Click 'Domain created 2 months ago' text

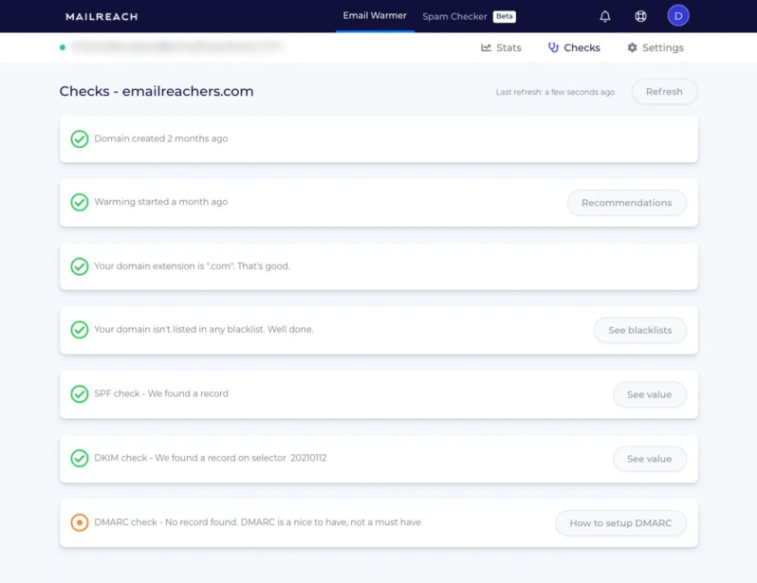click(160, 138)
